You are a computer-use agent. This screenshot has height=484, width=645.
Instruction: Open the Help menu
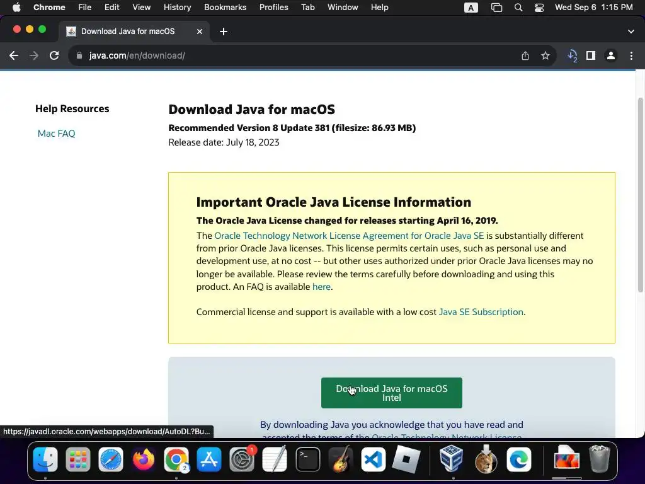click(379, 8)
